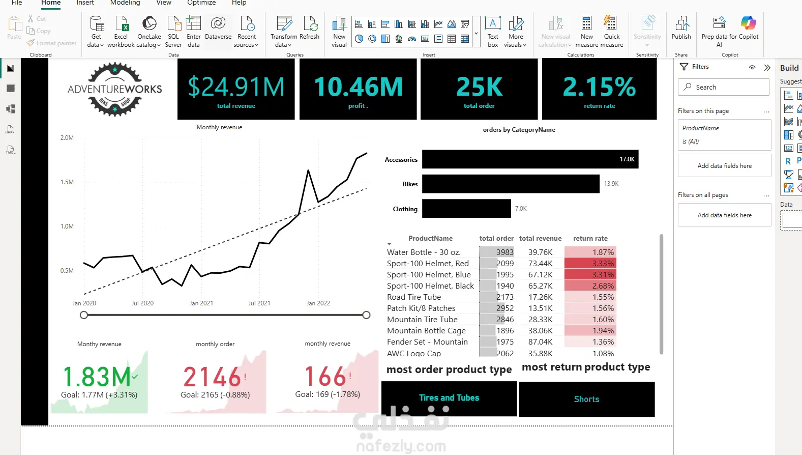Image resolution: width=802 pixels, height=455 pixels.
Task: Switch to Report view in left sidebar
Action: point(10,68)
